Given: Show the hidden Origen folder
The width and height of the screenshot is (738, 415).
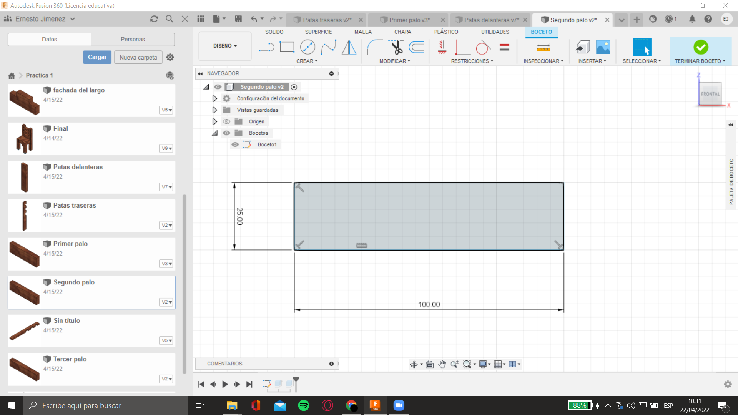Looking at the screenshot, I should pyautogui.click(x=226, y=121).
